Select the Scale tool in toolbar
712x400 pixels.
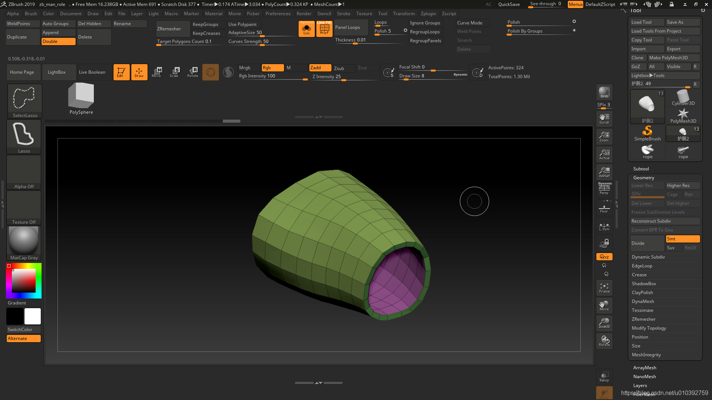pos(175,72)
